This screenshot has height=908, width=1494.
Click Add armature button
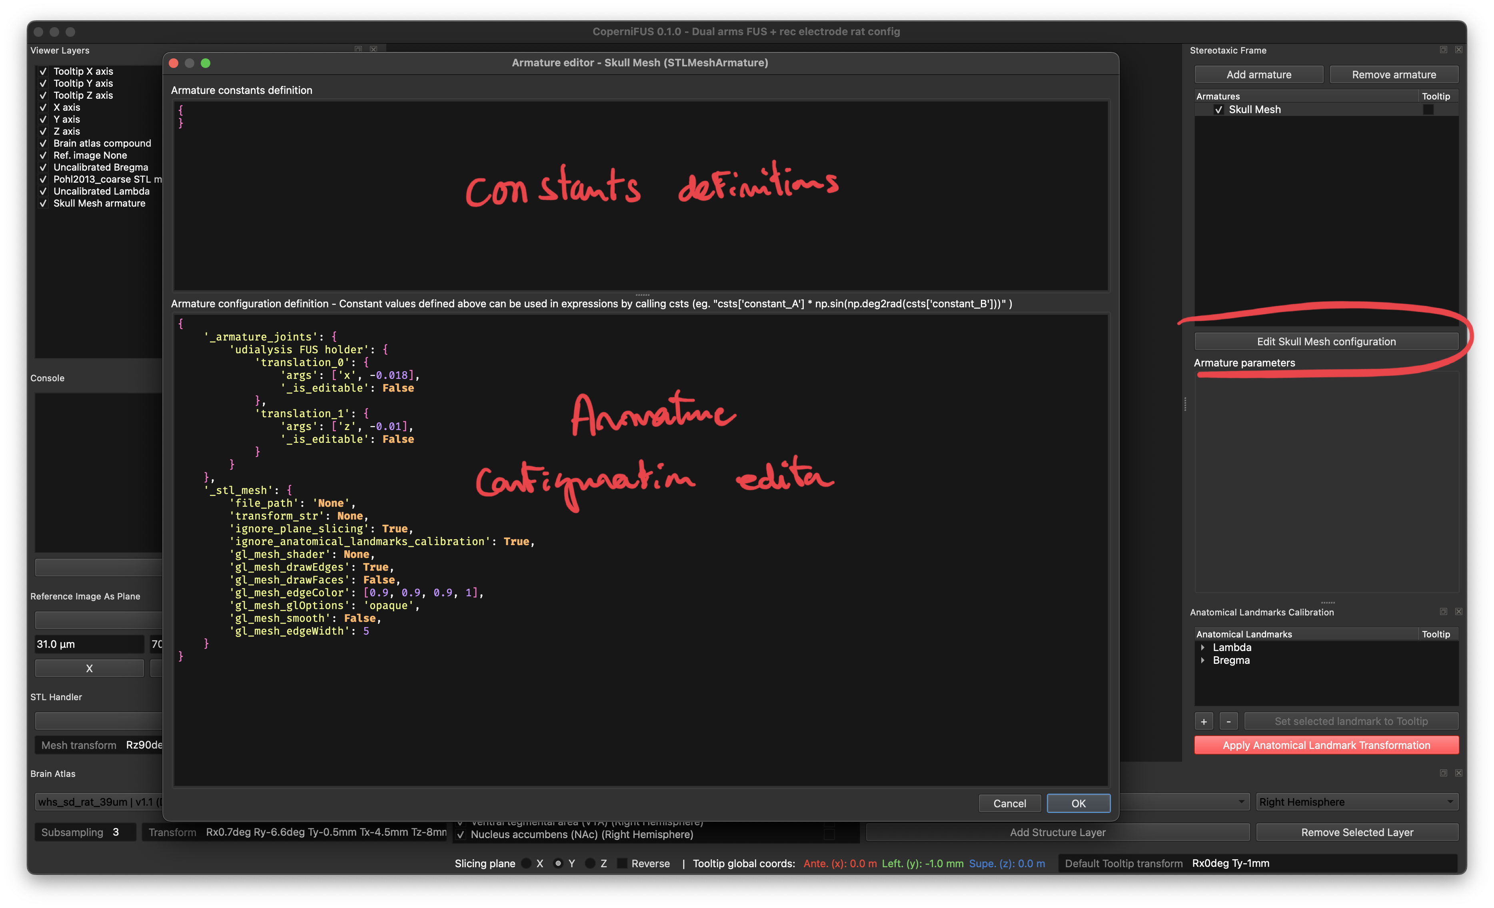point(1259,75)
